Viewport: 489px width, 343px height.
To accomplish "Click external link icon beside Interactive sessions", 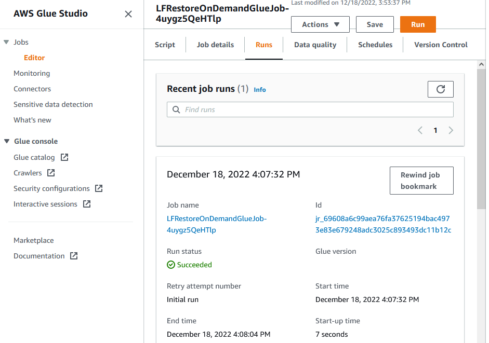I will (x=87, y=204).
